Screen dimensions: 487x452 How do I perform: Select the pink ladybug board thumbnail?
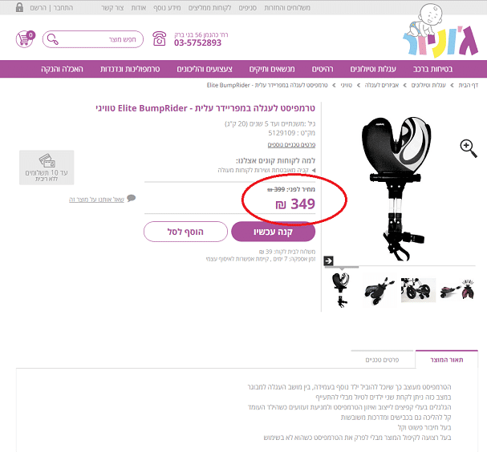[x=457, y=290]
